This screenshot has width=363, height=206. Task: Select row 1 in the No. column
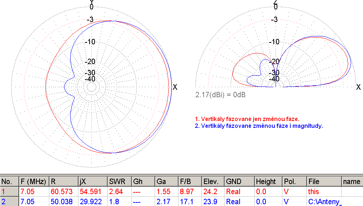pyautogui.click(x=9, y=192)
